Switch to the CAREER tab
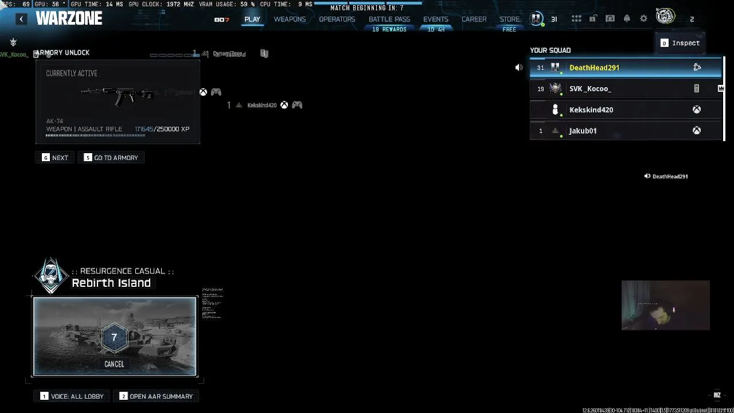 pyautogui.click(x=474, y=20)
